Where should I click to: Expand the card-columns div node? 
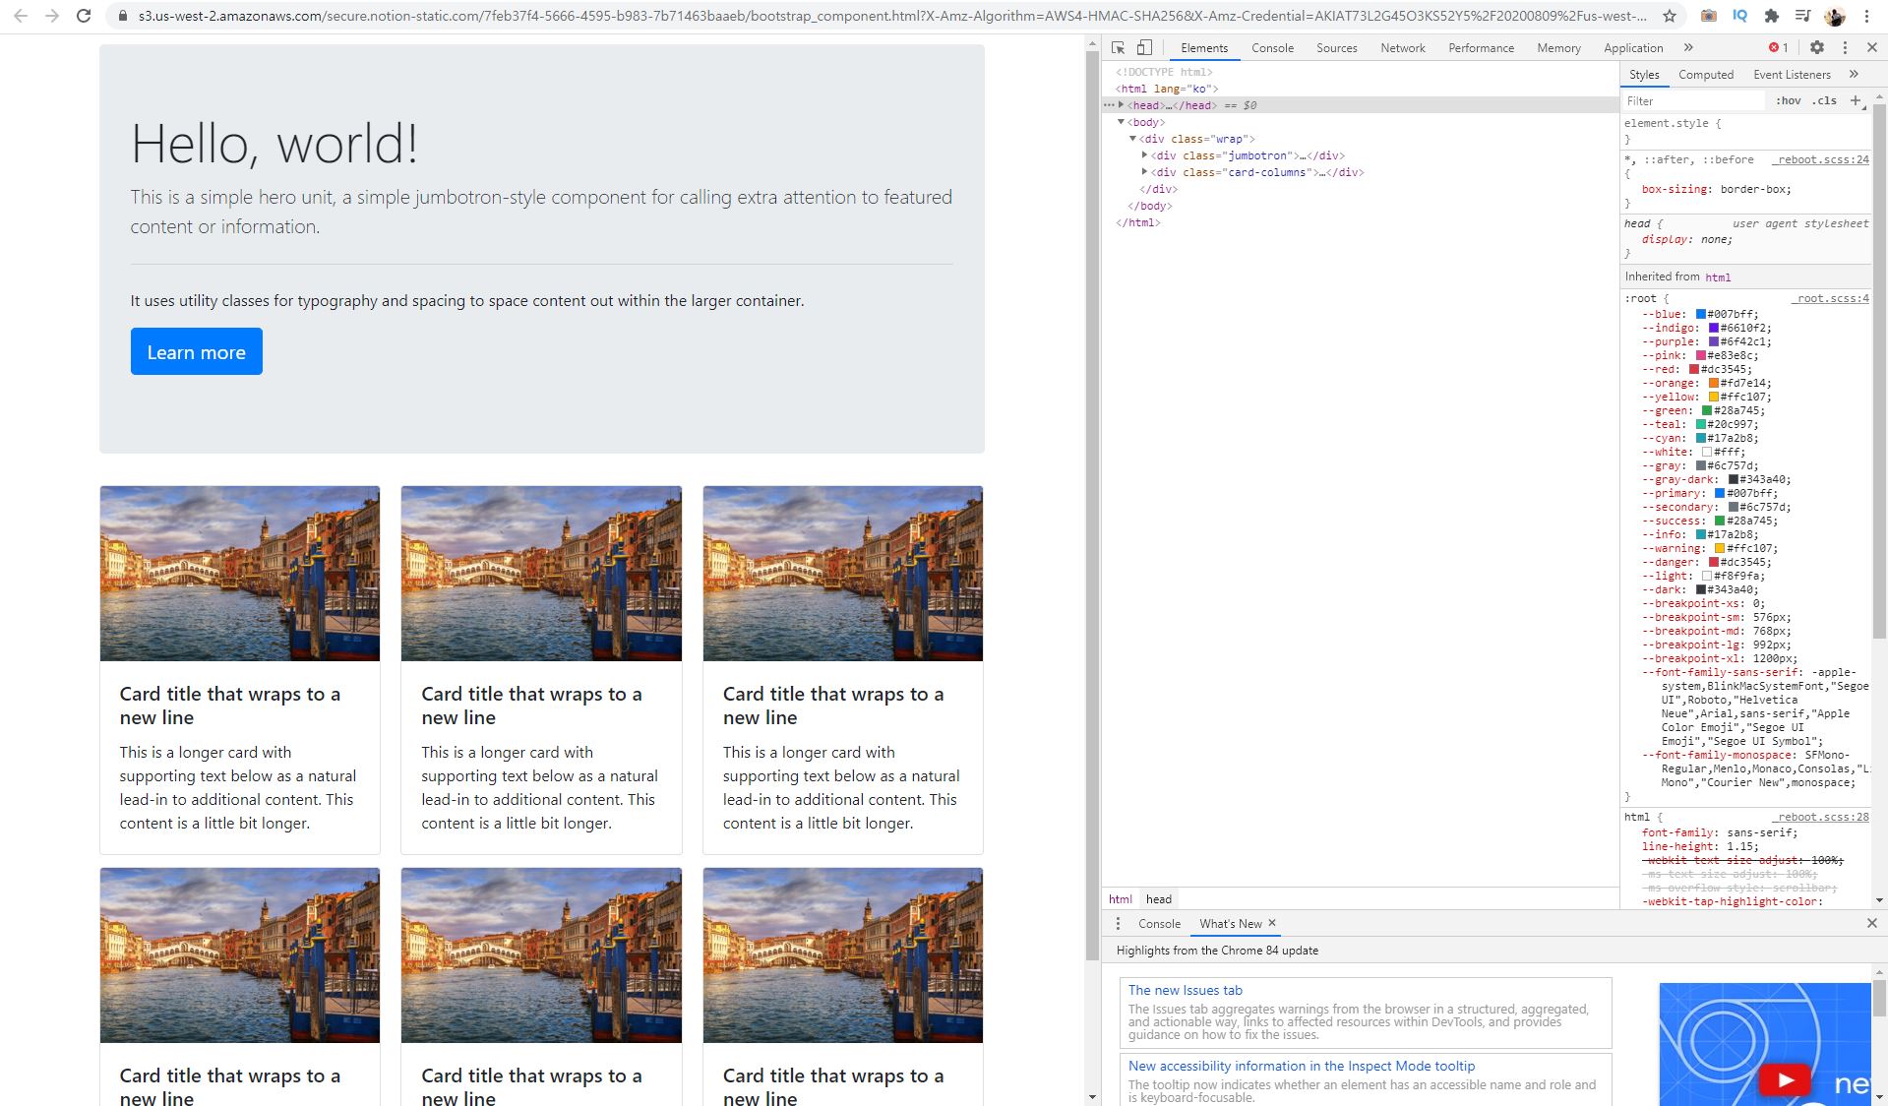tap(1145, 172)
